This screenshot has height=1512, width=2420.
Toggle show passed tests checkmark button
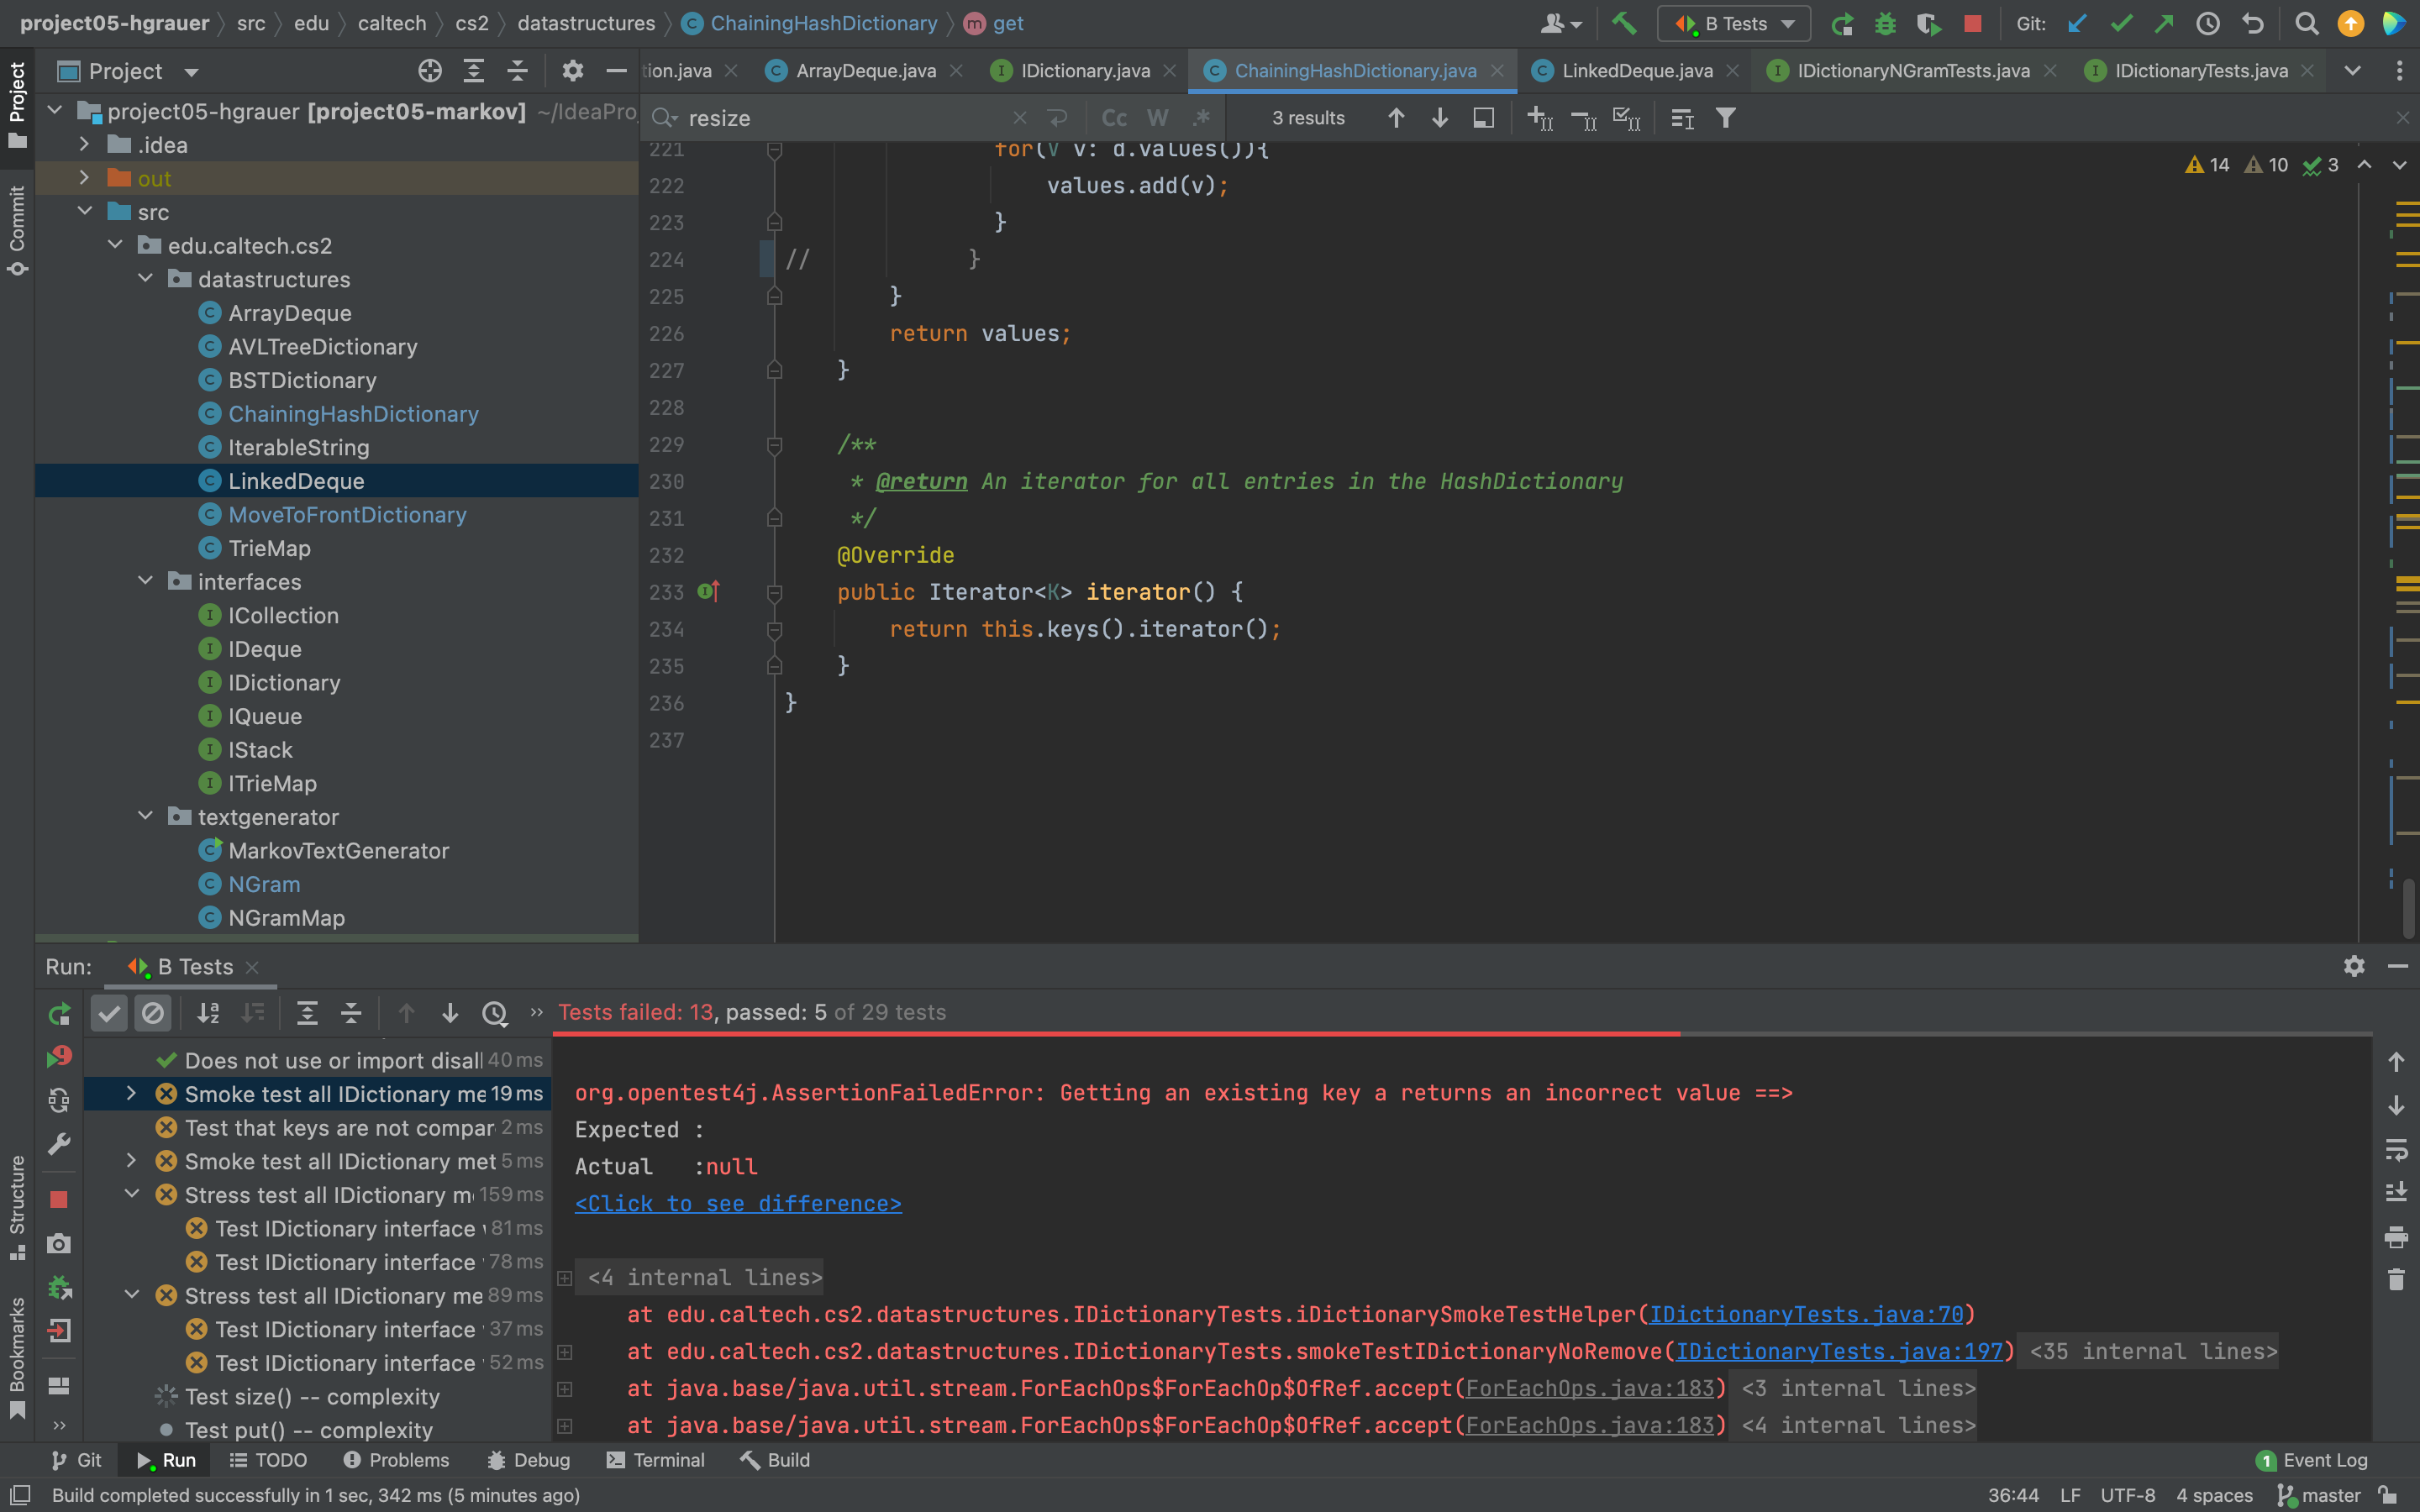coord(109,1013)
